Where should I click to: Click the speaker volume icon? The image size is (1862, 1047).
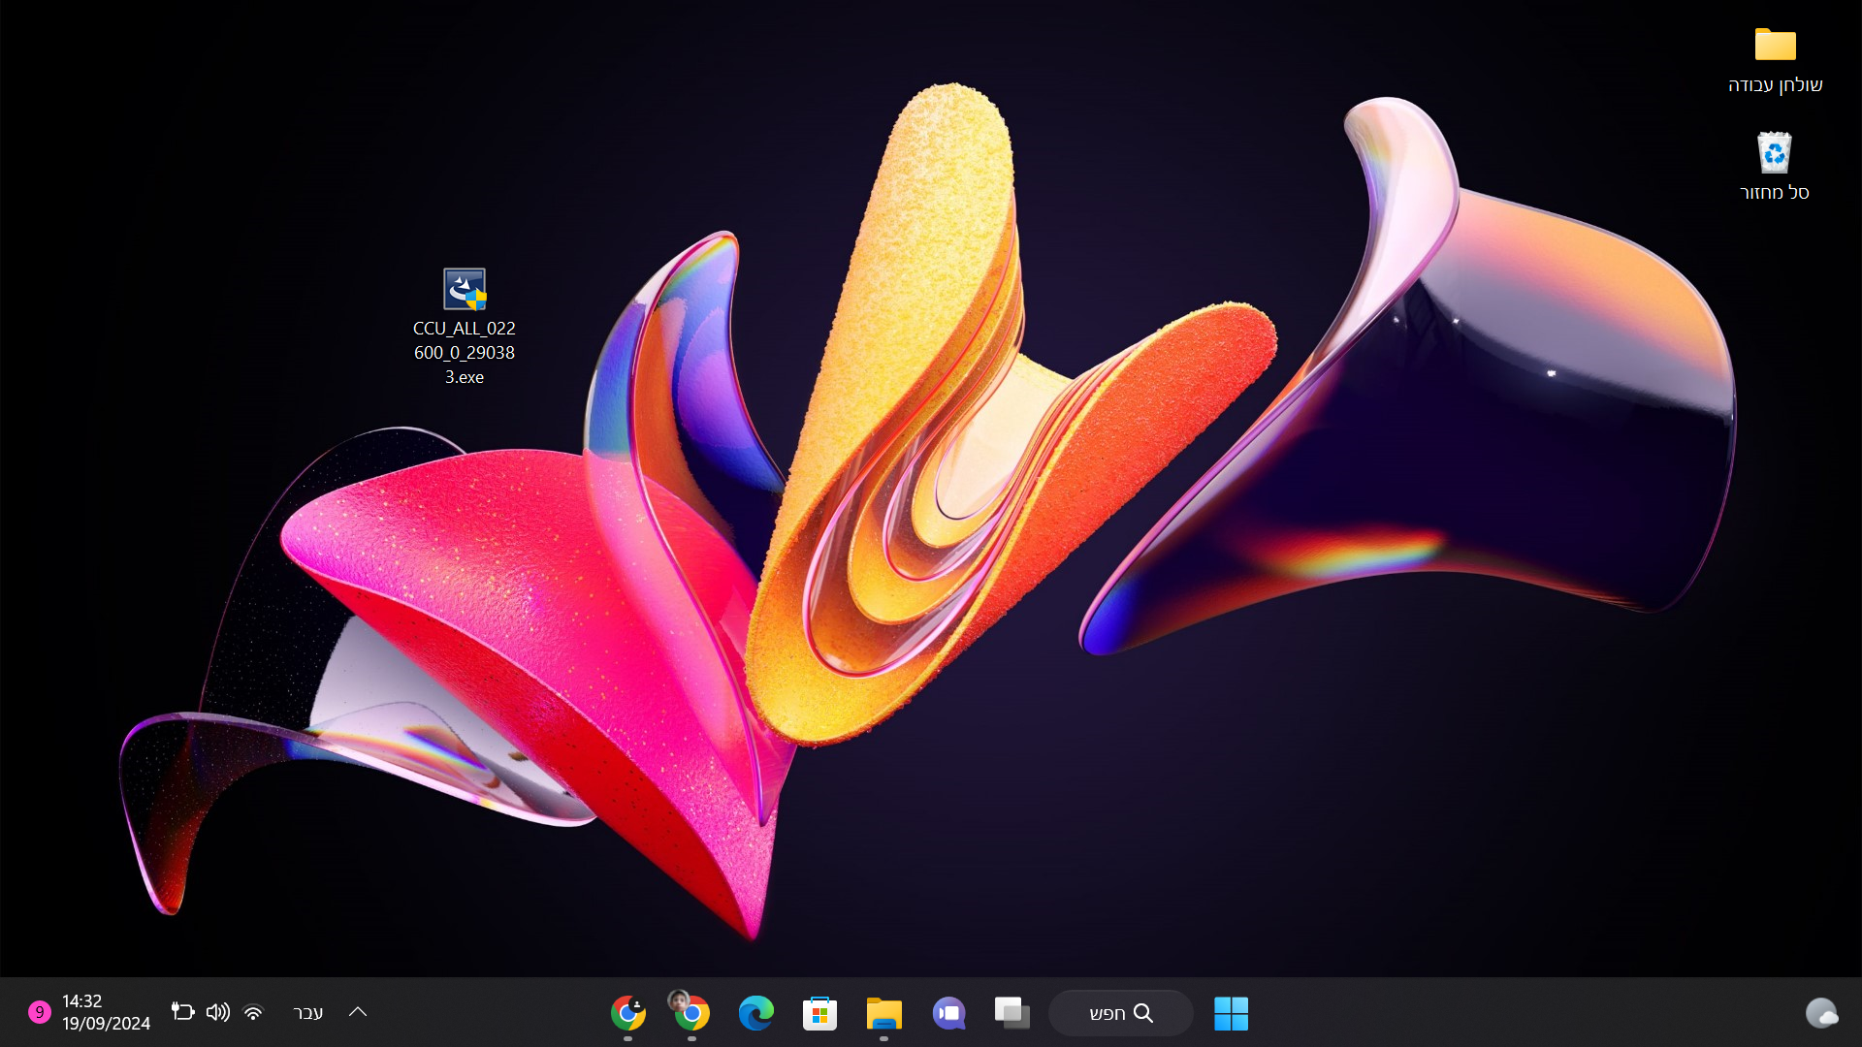click(217, 1012)
